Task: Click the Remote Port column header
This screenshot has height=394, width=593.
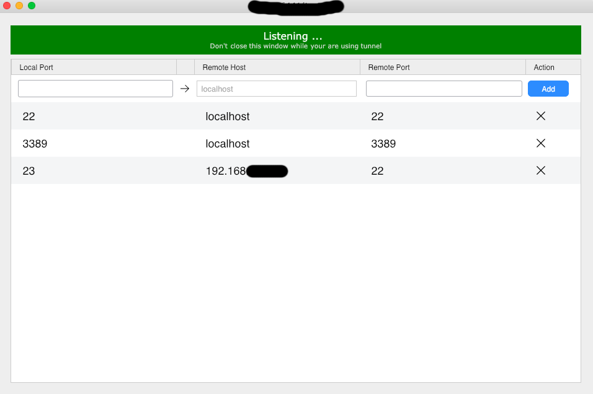Action: click(x=442, y=67)
